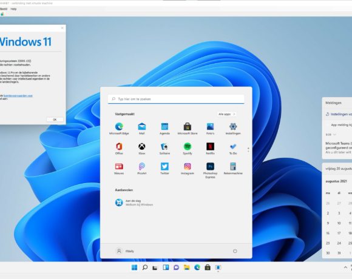The image size is (352, 279).
Task: Click the augustus 2021 month header
Action: (x=336, y=181)
